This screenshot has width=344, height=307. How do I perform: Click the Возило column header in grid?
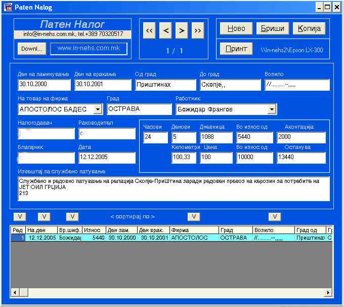(x=274, y=230)
